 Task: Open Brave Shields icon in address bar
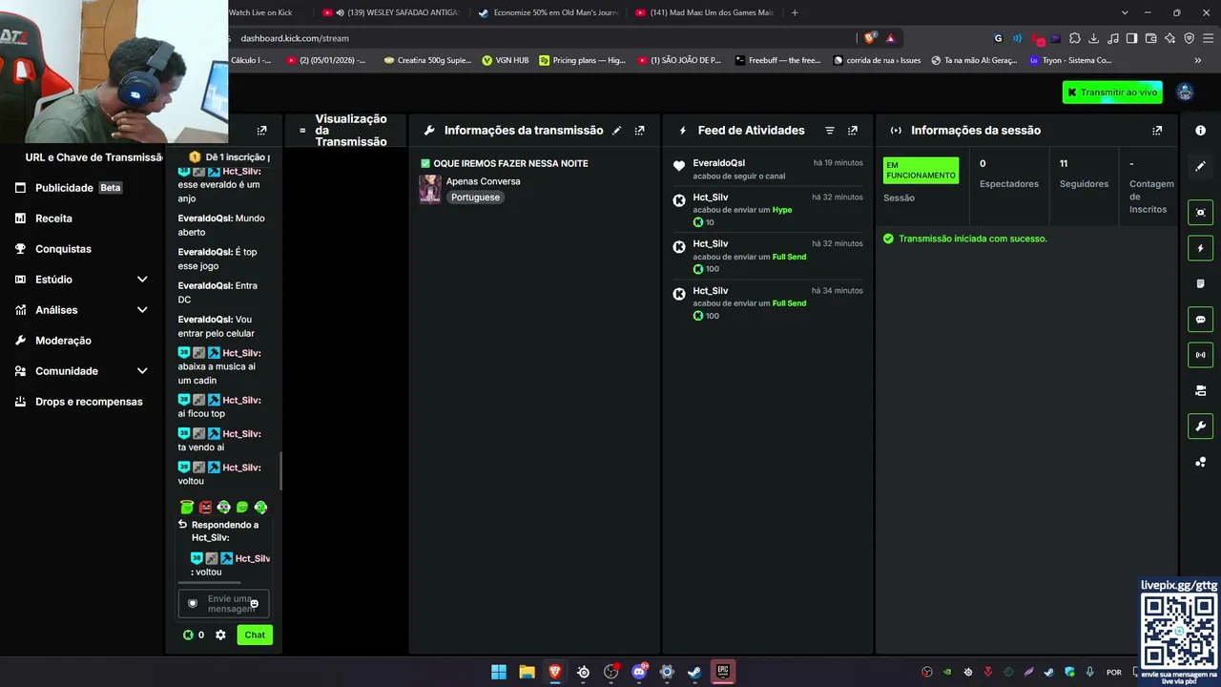coord(870,38)
